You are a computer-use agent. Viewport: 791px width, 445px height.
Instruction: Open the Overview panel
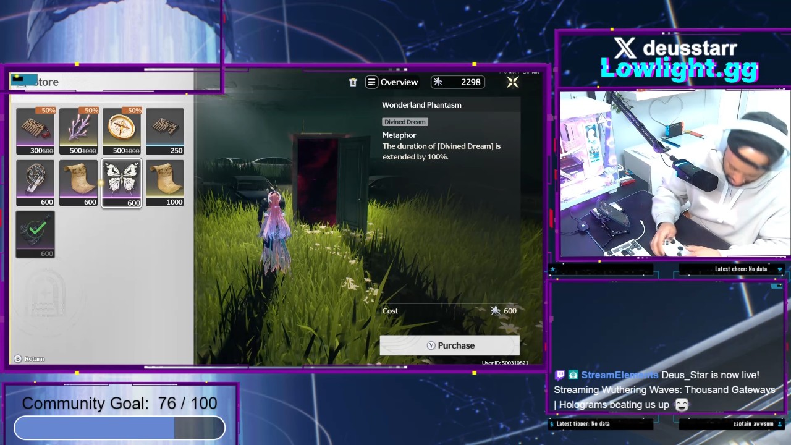click(x=392, y=82)
